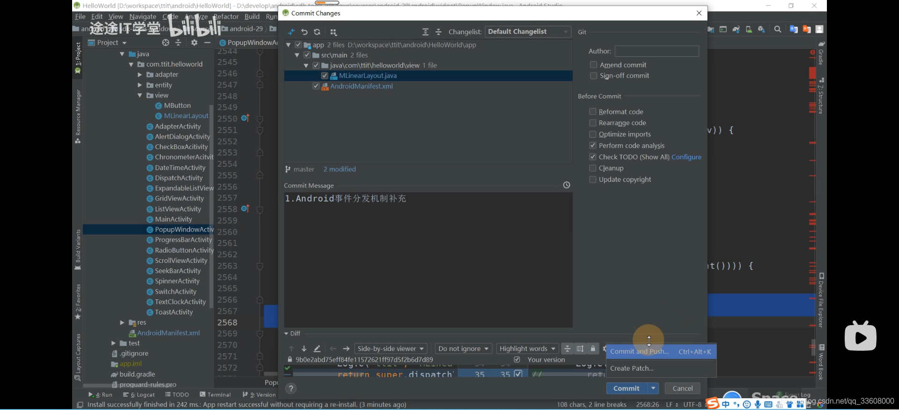
Task: Enable Reformat code checkbox
Action: pyautogui.click(x=593, y=112)
